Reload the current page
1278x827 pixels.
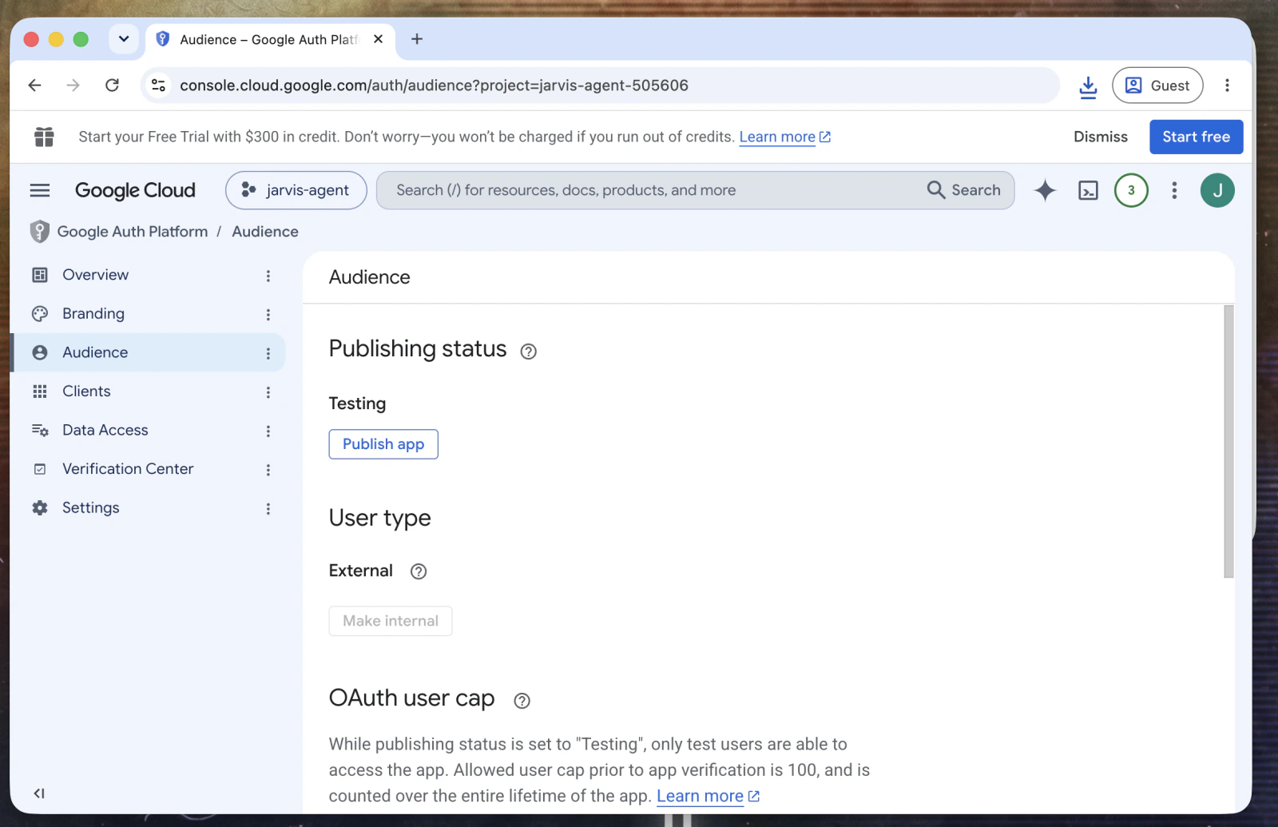112,85
